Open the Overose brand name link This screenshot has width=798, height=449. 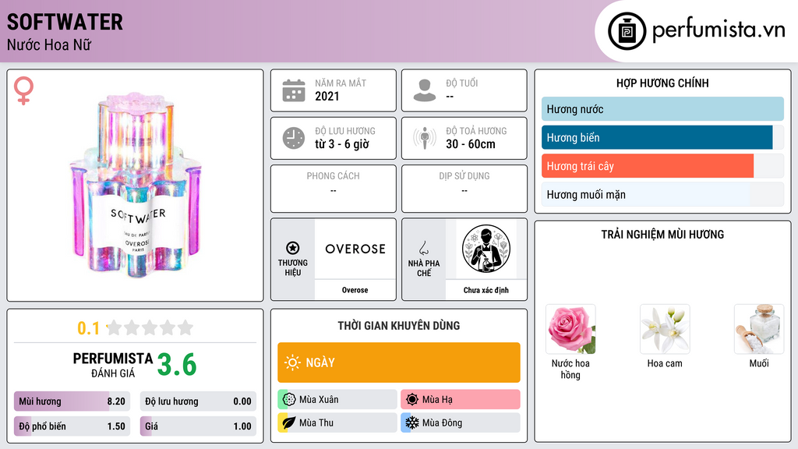355,290
